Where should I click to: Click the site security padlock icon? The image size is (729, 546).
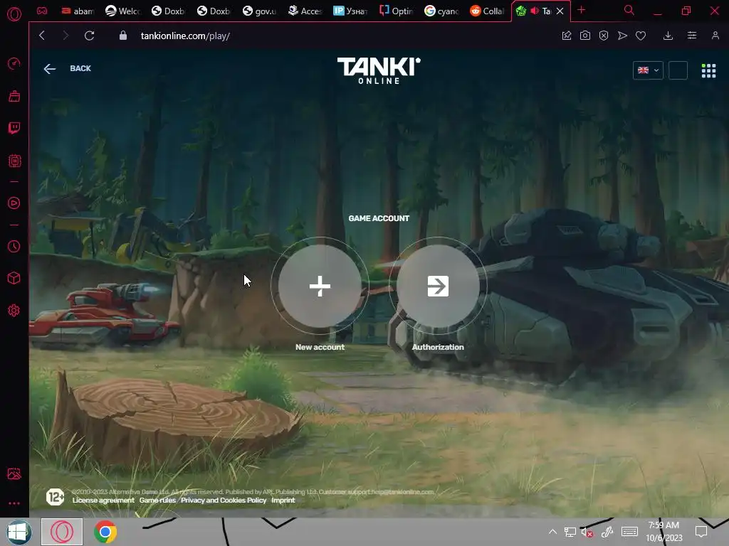click(122, 36)
